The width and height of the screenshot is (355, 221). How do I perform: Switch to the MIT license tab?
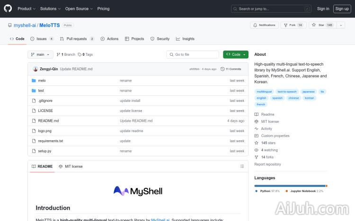pyautogui.click(x=71, y=166)
